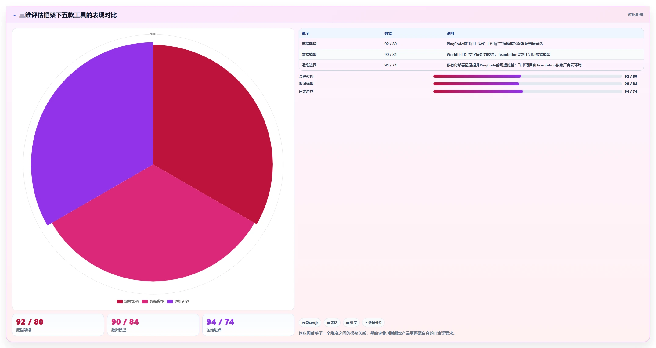
Task: Click the 进度 tag chip
Action: pos(351,323)
